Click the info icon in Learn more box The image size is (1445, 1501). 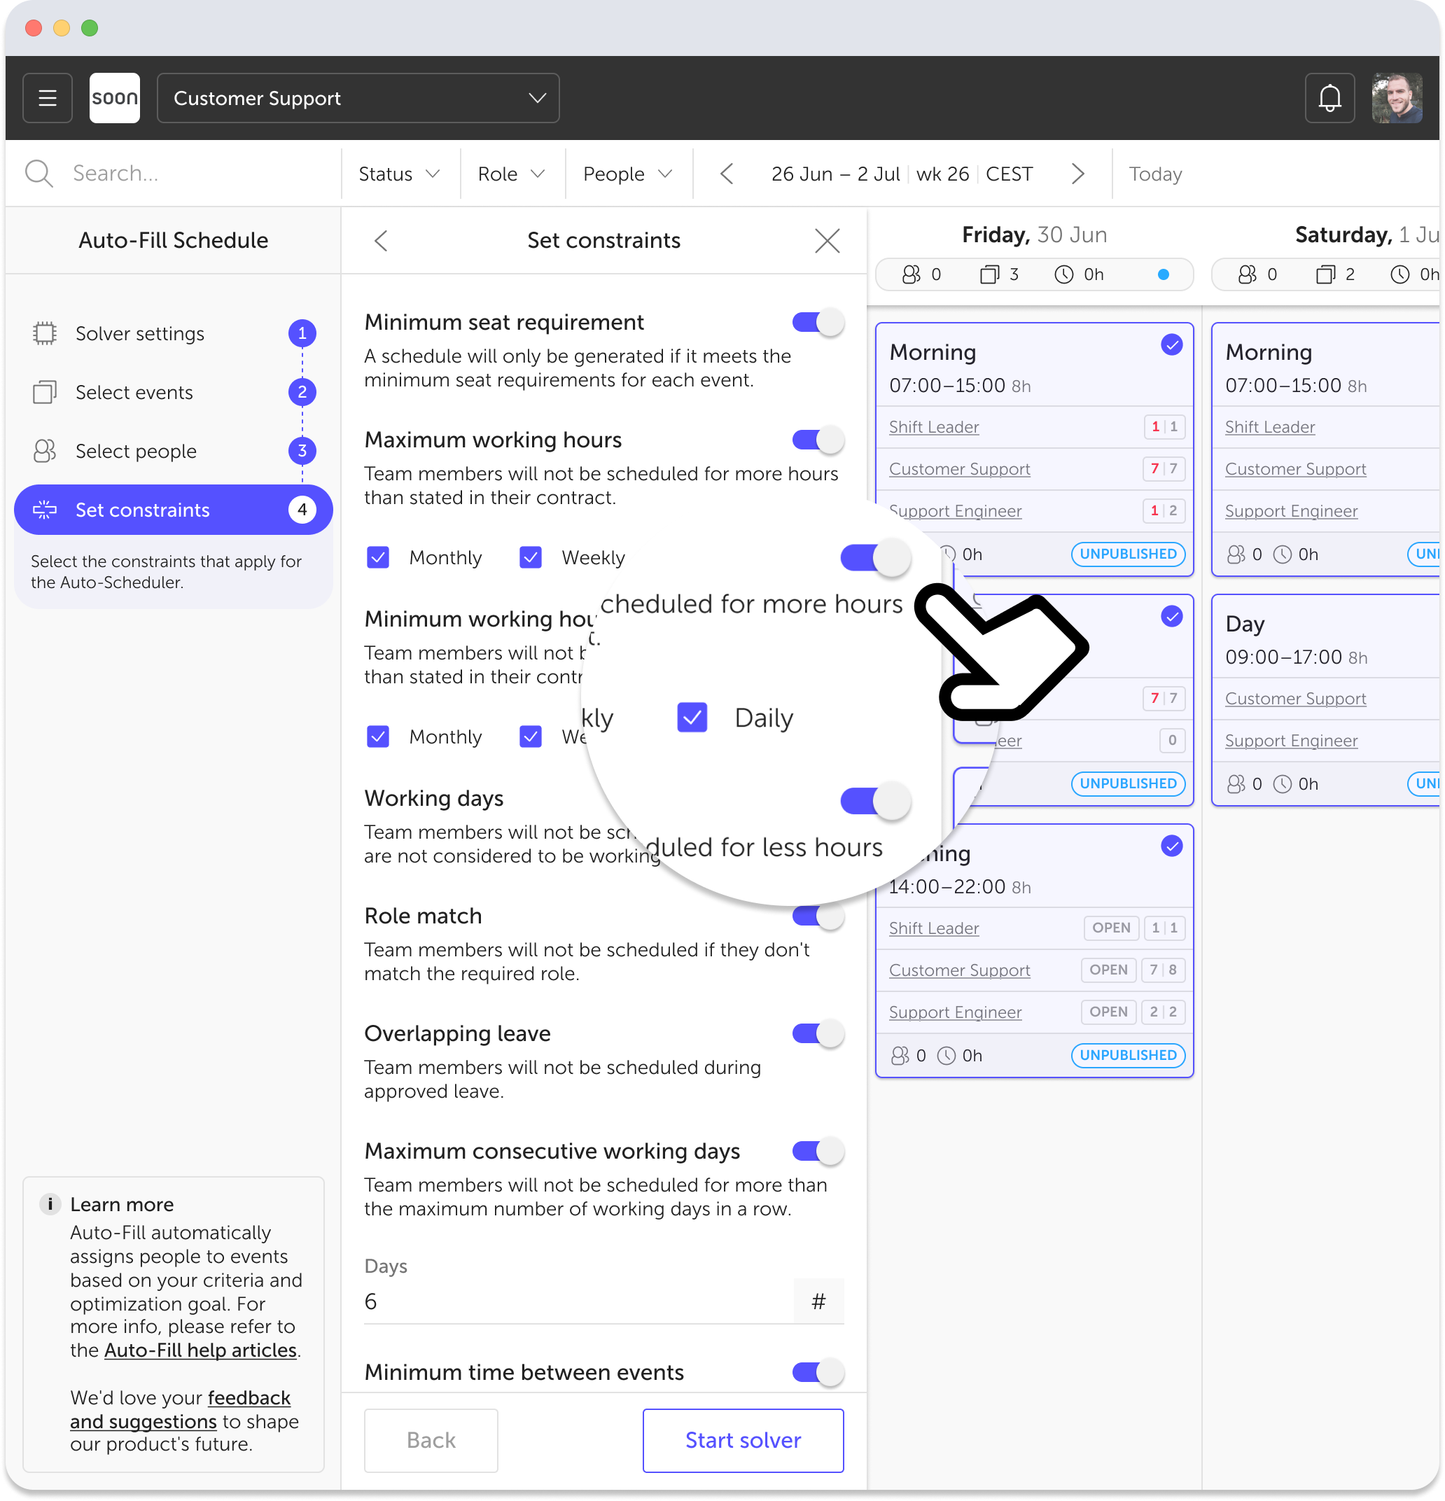tap(50, 1203)
